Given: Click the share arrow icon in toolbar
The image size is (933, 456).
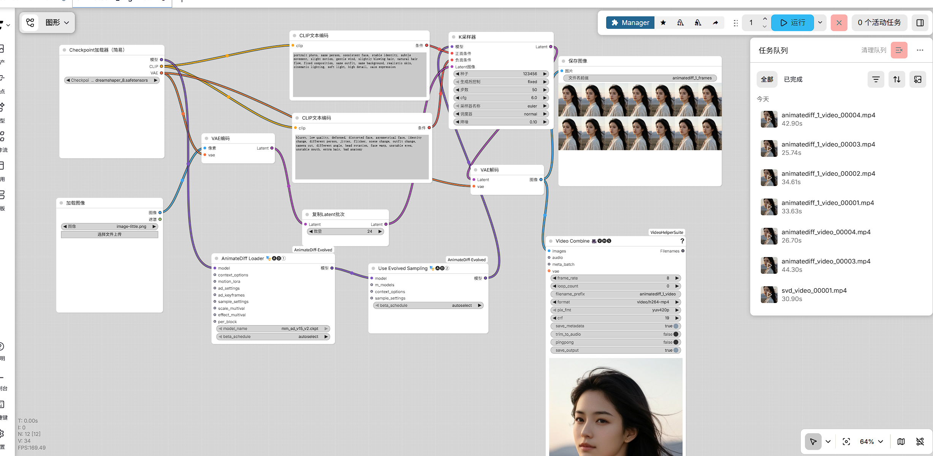Looking at the screenshot, I should click(x=715, y=23).
